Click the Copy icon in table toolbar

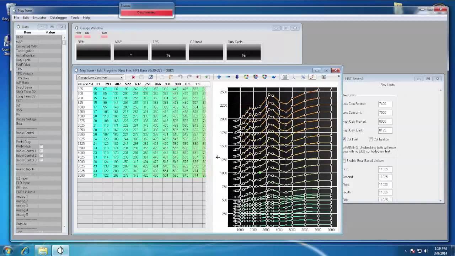[162, 77]
